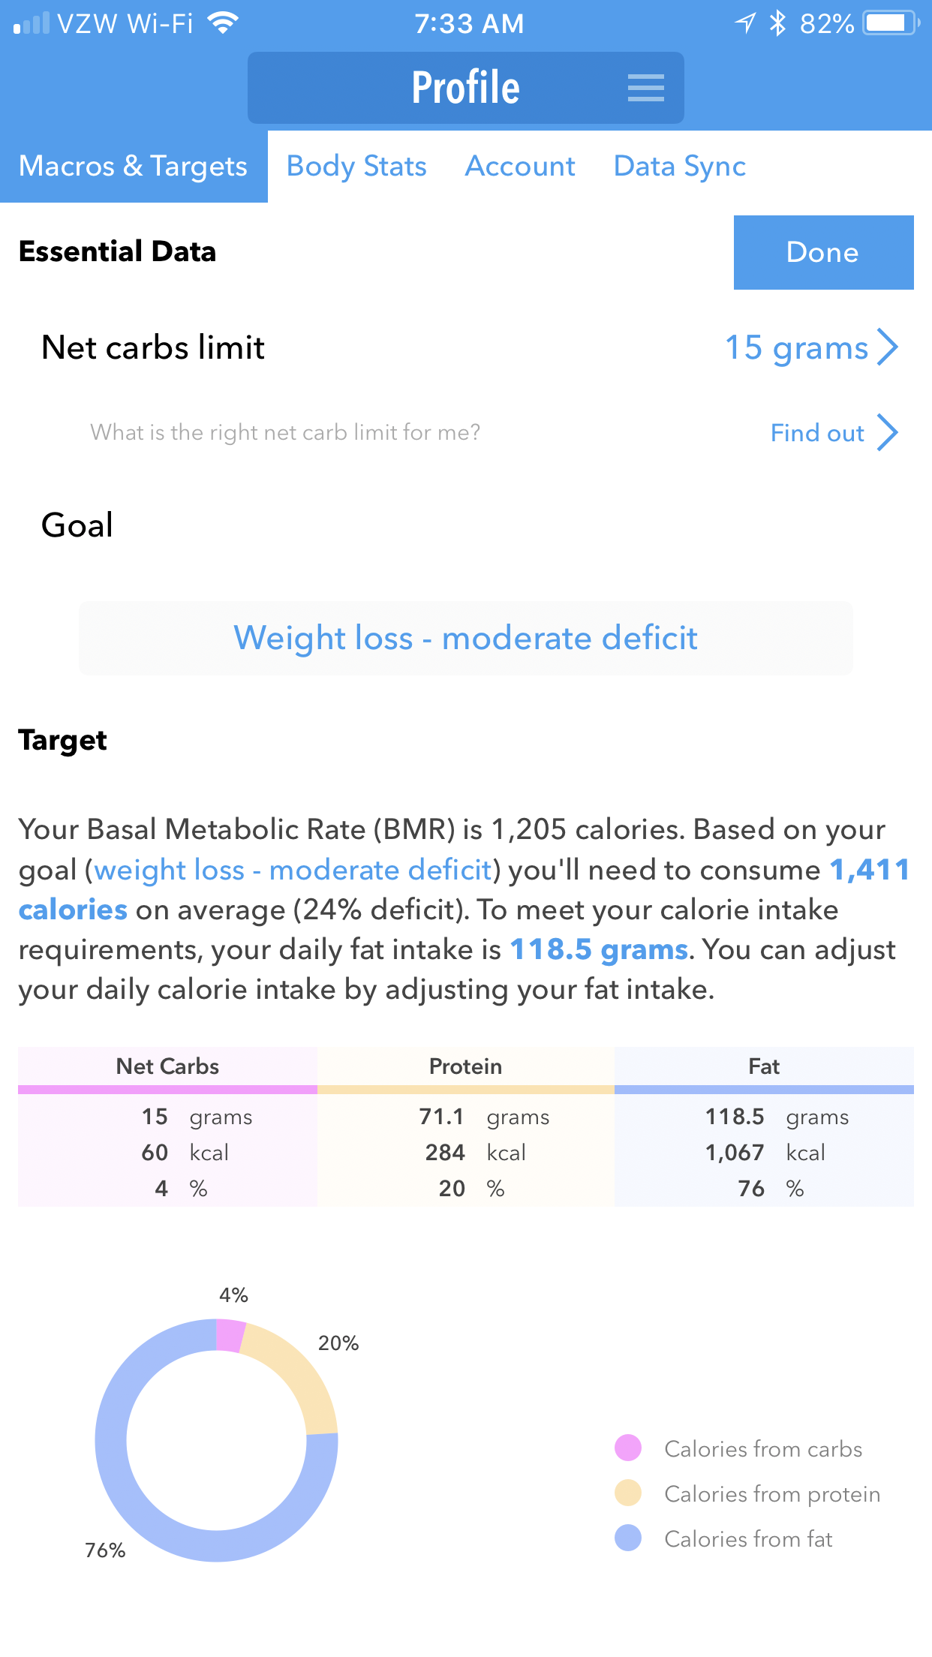Switch to the Body Stats tab
The width and height of the screenshot is (932, 1657).
(356, 166)
